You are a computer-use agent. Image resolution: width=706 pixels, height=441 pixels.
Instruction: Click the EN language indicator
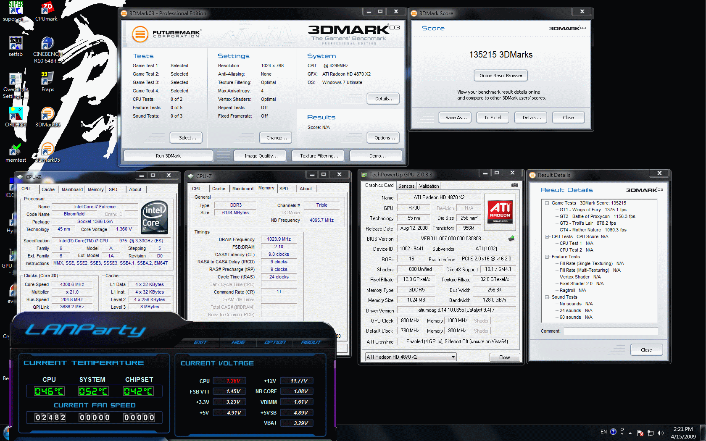click(603, 432)
